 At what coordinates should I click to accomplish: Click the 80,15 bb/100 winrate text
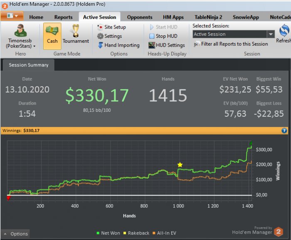click(97, 110)
